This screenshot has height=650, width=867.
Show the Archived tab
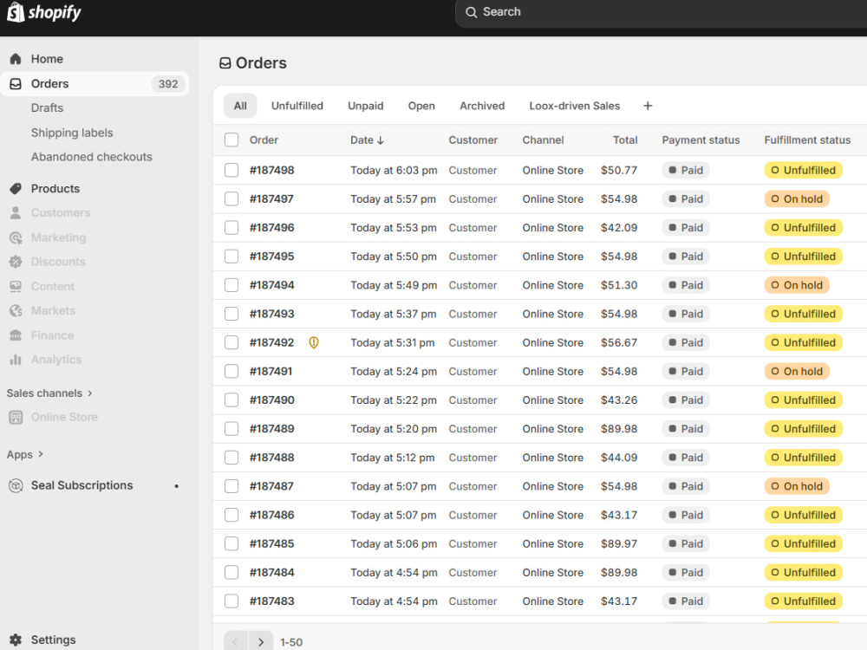pyautogui.click(x=482, y=106)
